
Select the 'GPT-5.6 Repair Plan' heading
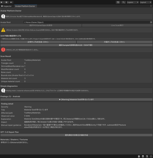coord(9,132)
